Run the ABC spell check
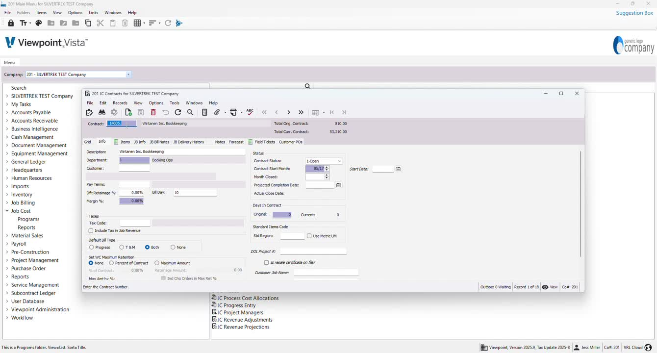Image resolution: width=657 pixels, height=353 pixels. click(250, 112)
